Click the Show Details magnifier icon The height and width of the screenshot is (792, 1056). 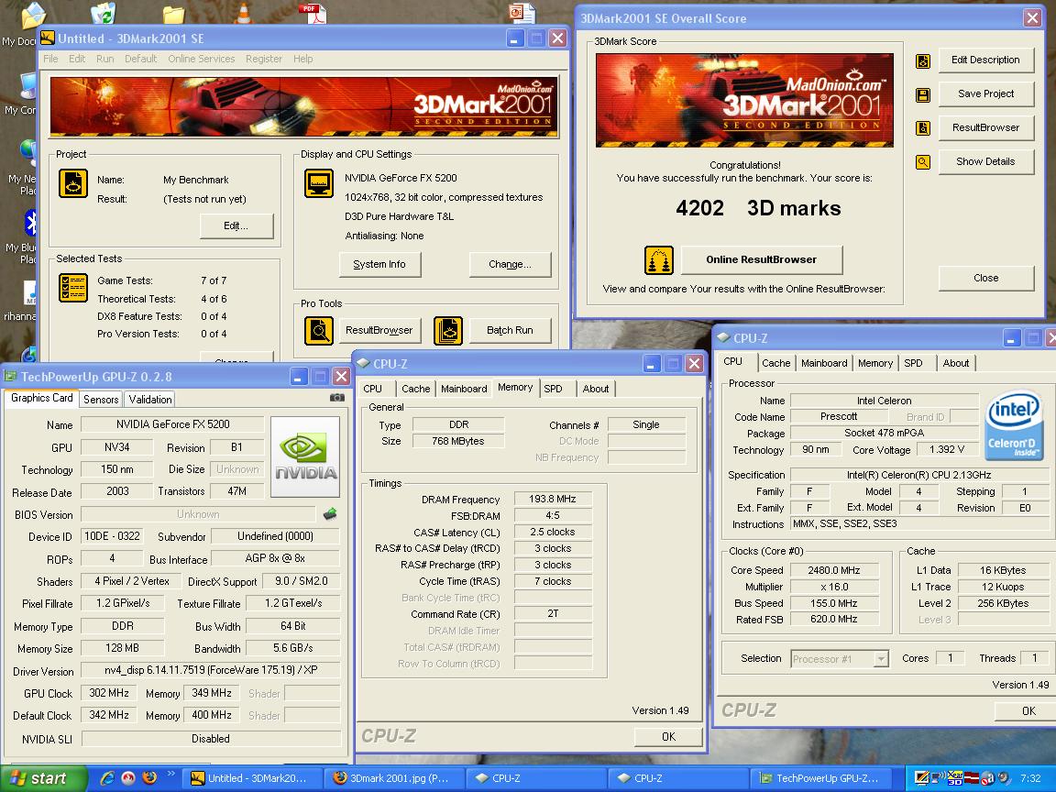coord(923,162)
